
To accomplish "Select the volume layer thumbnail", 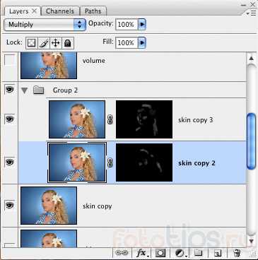I will pos(49,66).
